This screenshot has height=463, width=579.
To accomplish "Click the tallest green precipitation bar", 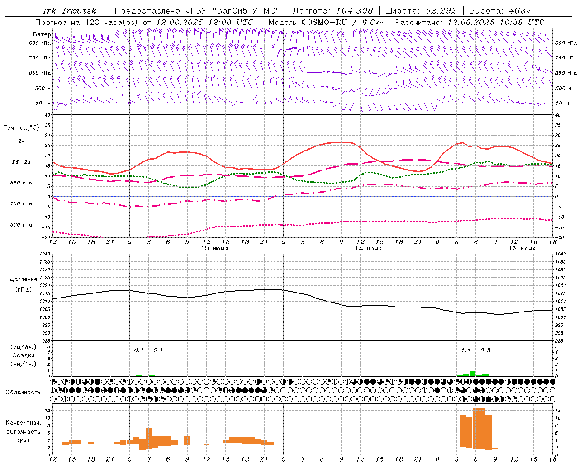I will (472, 373).
